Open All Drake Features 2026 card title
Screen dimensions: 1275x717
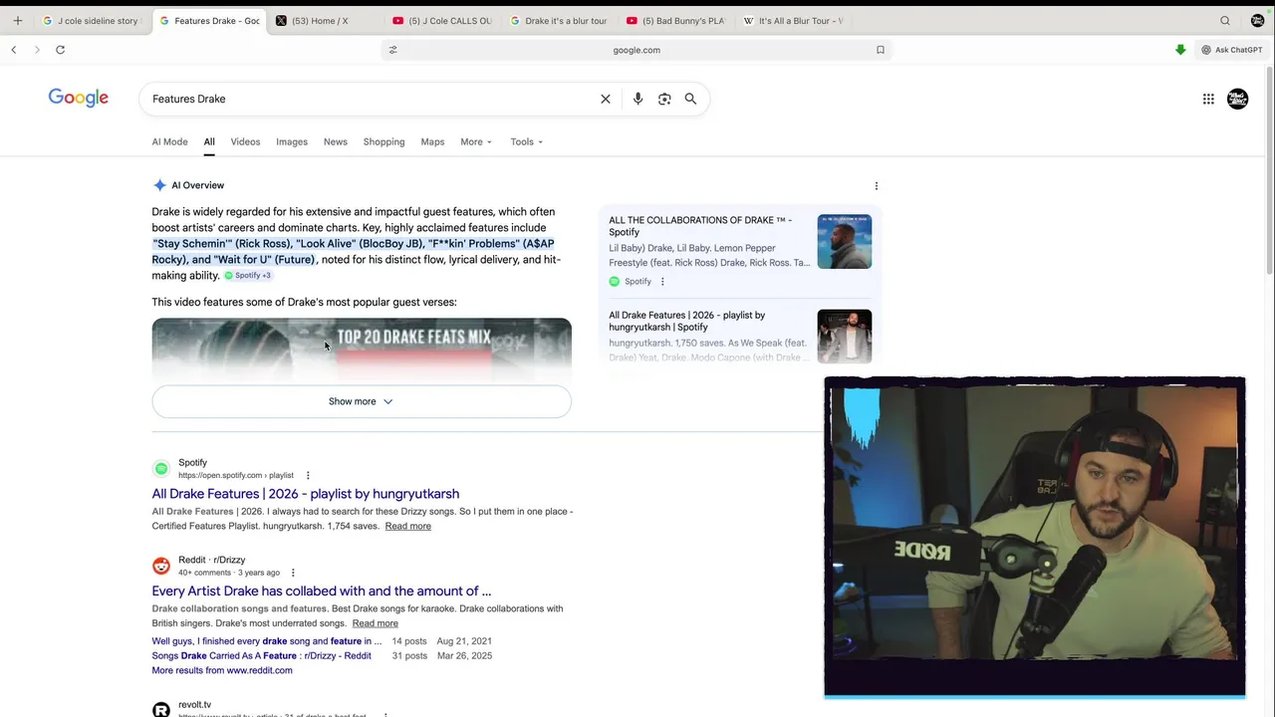click(x=687, y=321)
